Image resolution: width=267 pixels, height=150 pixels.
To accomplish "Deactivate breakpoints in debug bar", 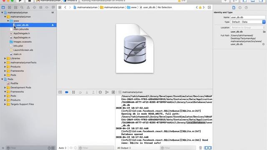I will [67, 92].
